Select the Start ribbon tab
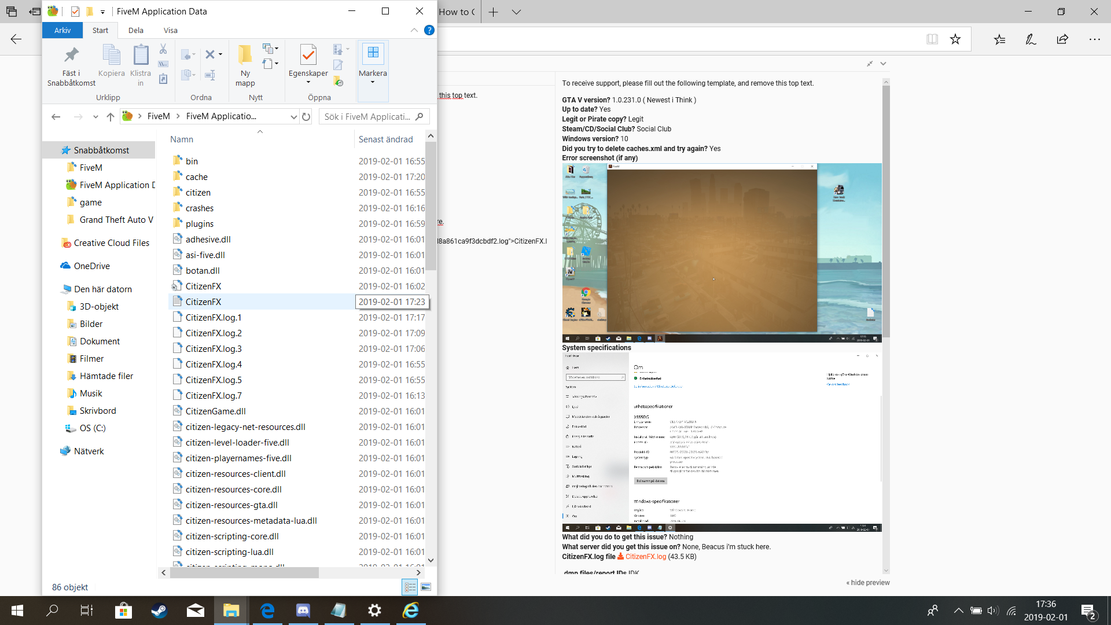1111x625 pixels. point(100,30)
